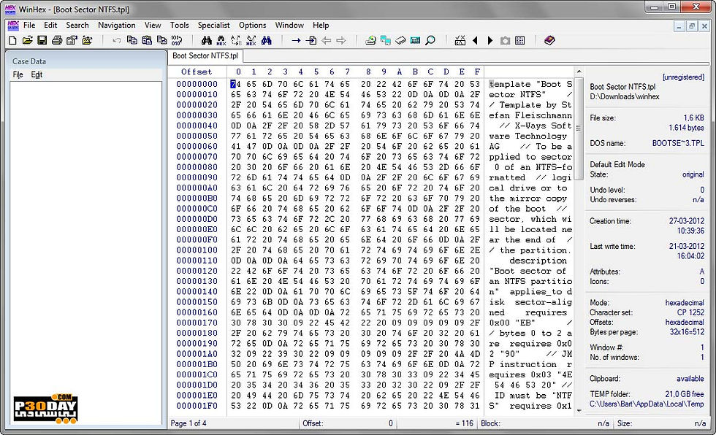716x435 pixels.
Task: Click the New file icon
Action: (12, 41)
